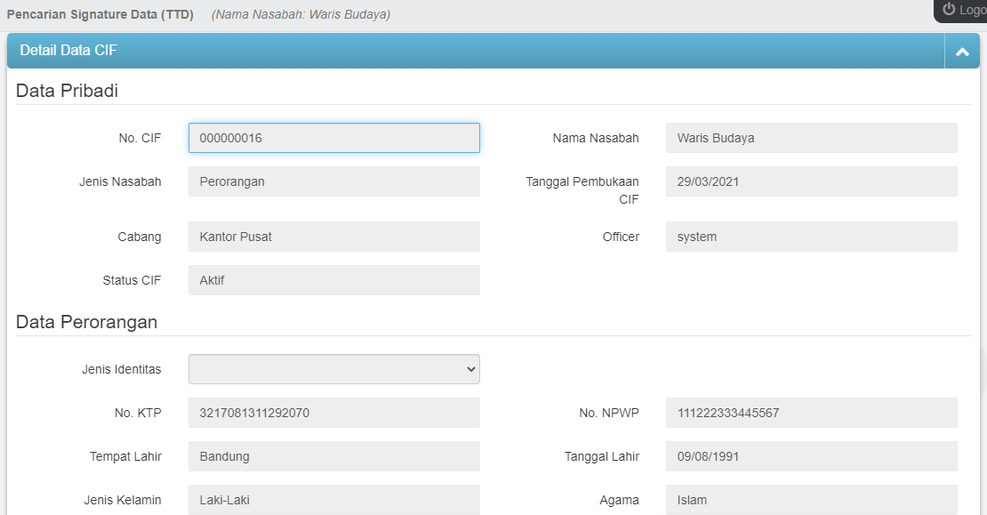Click the Status CIF field showing Aktif
The height and width of the screenshot is (515, 987).
pos(333,280)
